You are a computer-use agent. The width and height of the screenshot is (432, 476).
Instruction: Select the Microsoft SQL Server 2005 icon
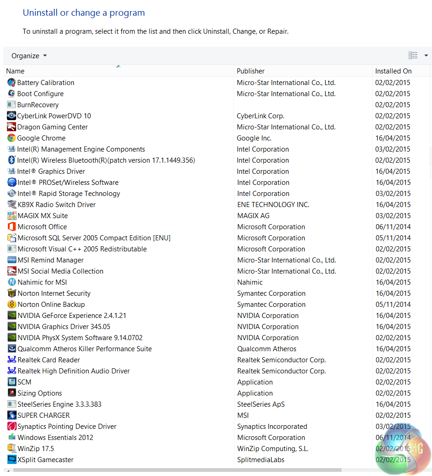pos(12,238)
